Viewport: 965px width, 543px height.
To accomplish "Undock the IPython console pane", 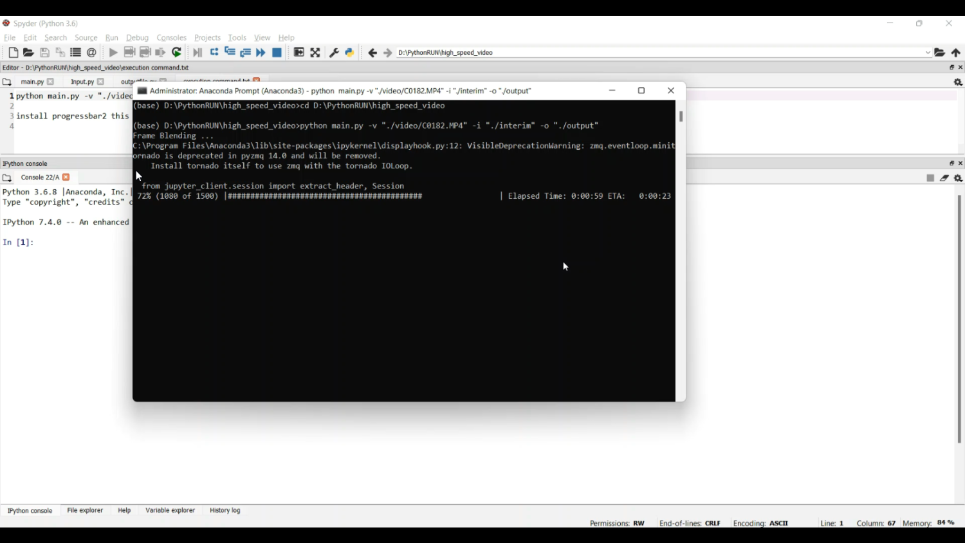I will pos(951,163).
